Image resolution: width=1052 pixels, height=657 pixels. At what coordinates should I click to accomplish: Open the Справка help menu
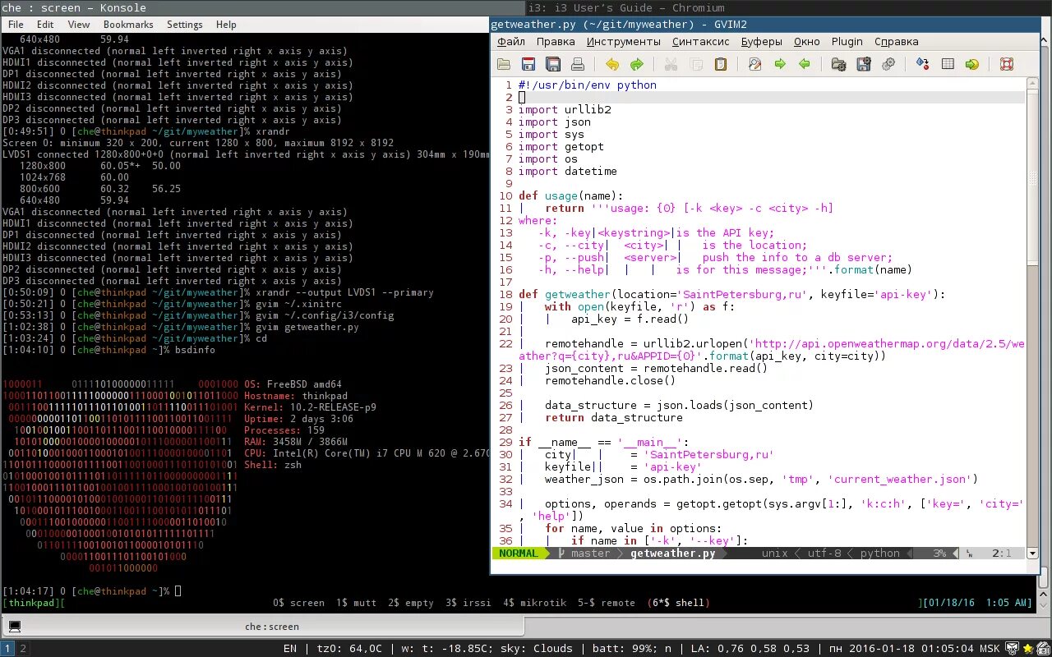click(897, 41)
